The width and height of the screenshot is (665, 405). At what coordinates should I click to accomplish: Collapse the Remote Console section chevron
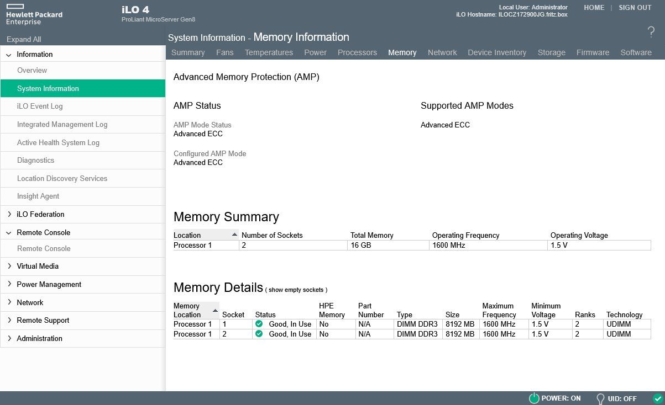(x=9, y=233)
